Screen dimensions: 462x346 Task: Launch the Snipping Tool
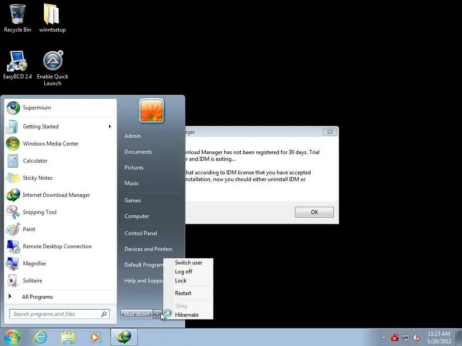(x=61, y=212)
